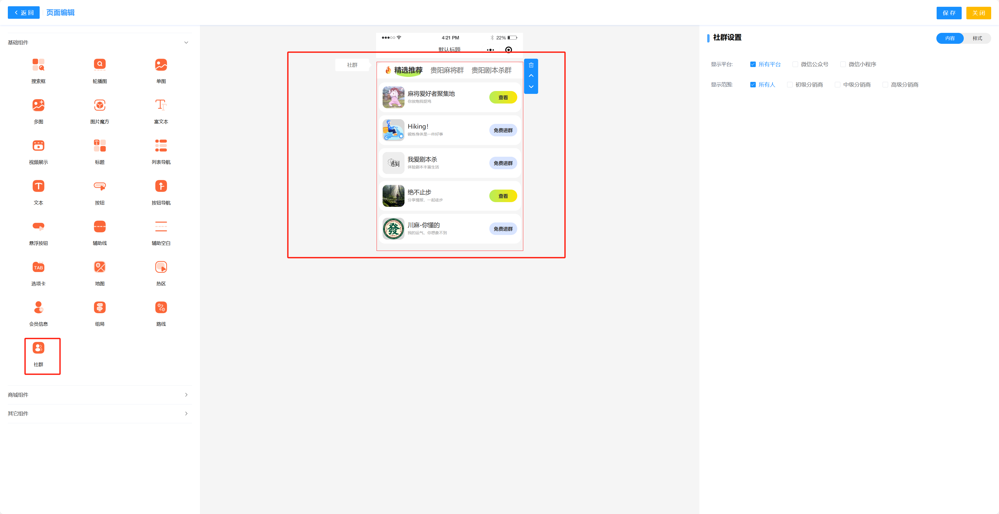The width and height of the screenshot is (999, 514).
Task: Select the 搜索框 search component icon
Action: [38, 65]
